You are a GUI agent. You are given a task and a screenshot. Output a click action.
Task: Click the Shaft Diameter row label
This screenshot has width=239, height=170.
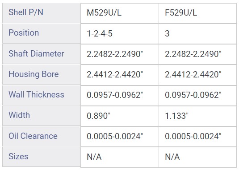tap(42, 54)
